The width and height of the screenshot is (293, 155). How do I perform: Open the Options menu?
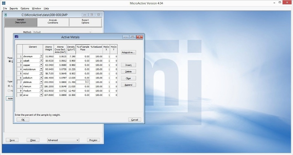[x=25, y=8]
